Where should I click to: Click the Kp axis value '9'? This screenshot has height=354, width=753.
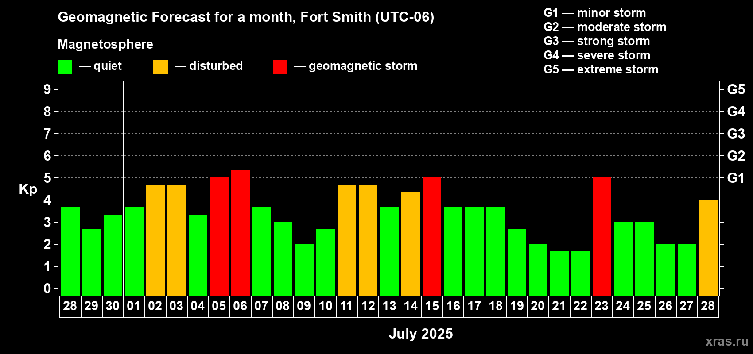[47, 89]
